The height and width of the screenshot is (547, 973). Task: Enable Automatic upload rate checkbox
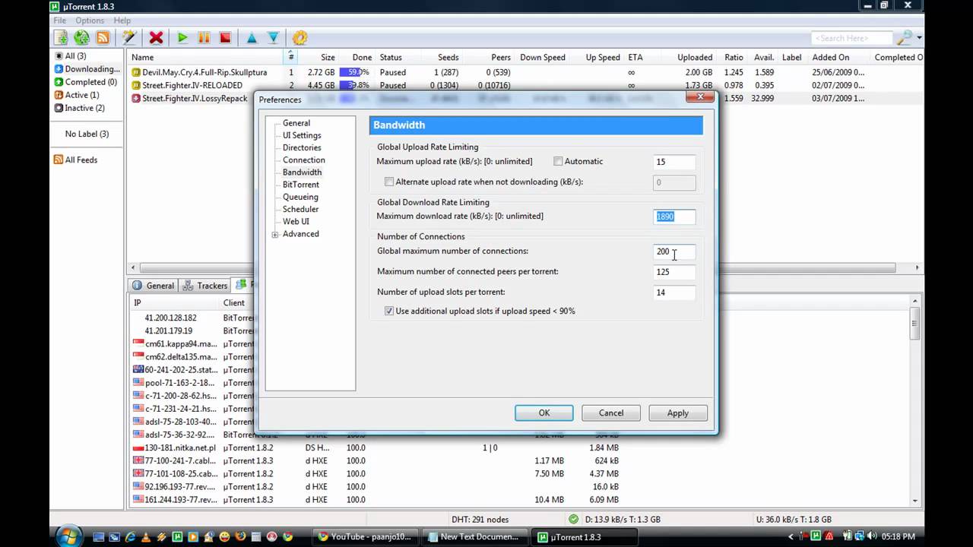coord(558,161)
